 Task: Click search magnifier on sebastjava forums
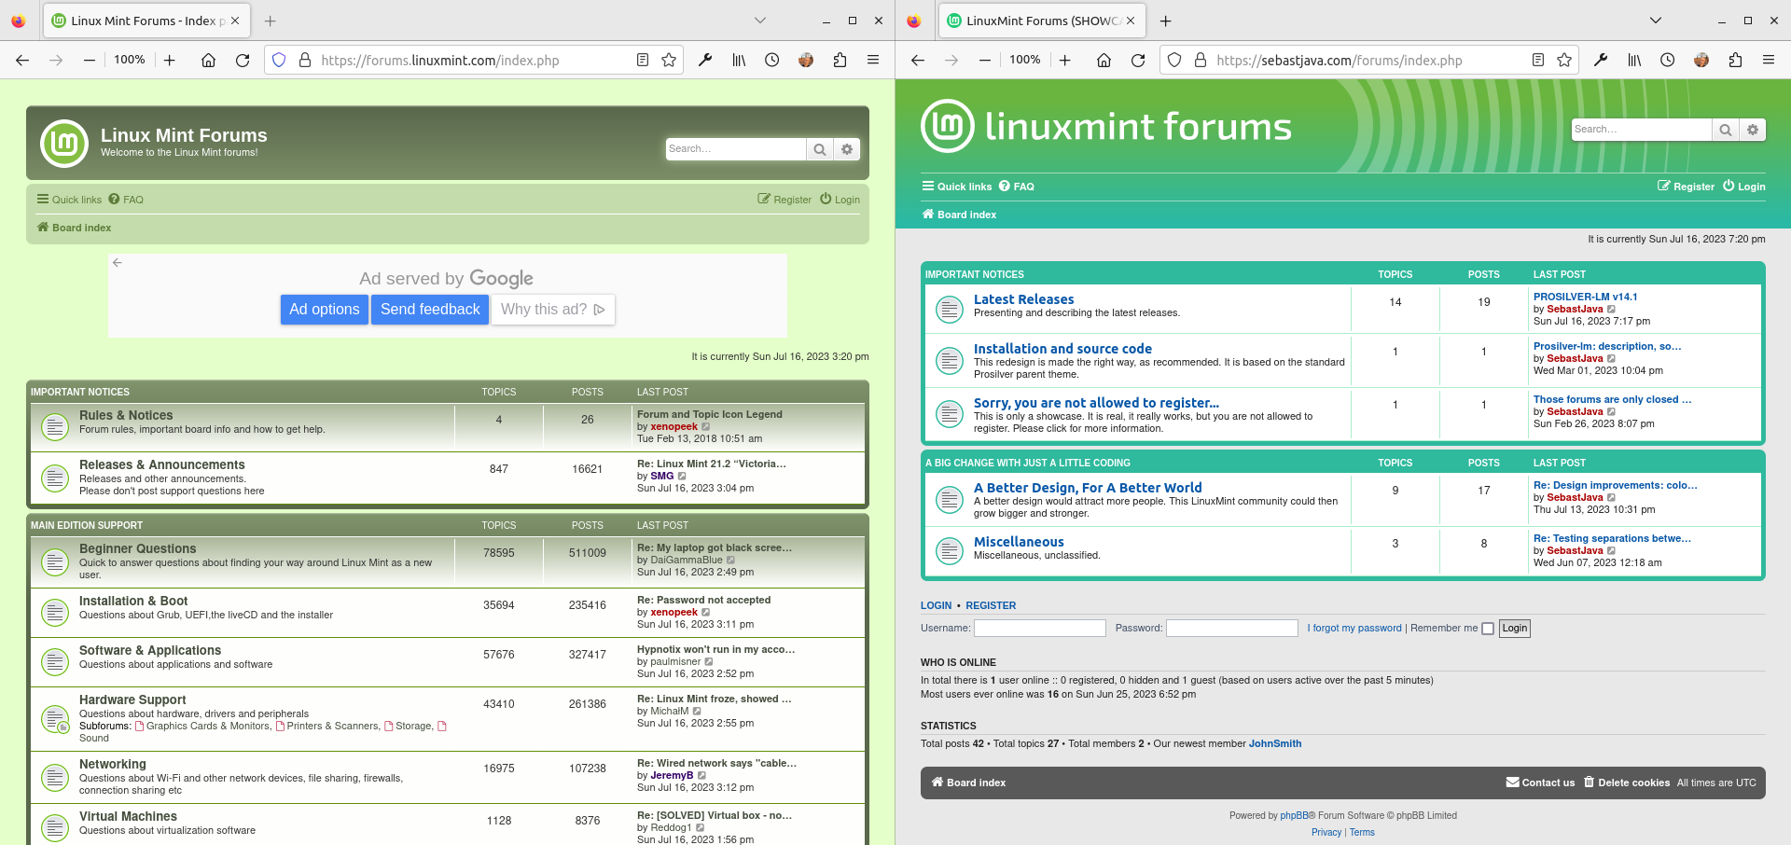click(1726, 130)
